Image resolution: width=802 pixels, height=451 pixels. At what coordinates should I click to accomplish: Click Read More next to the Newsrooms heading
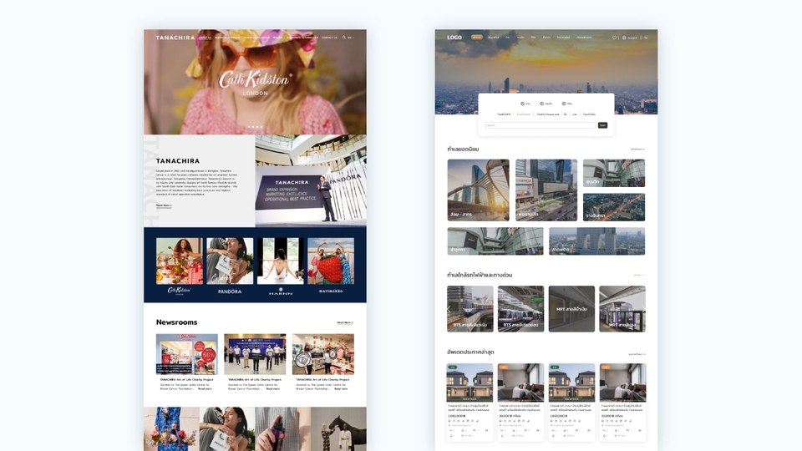point(345,322)
